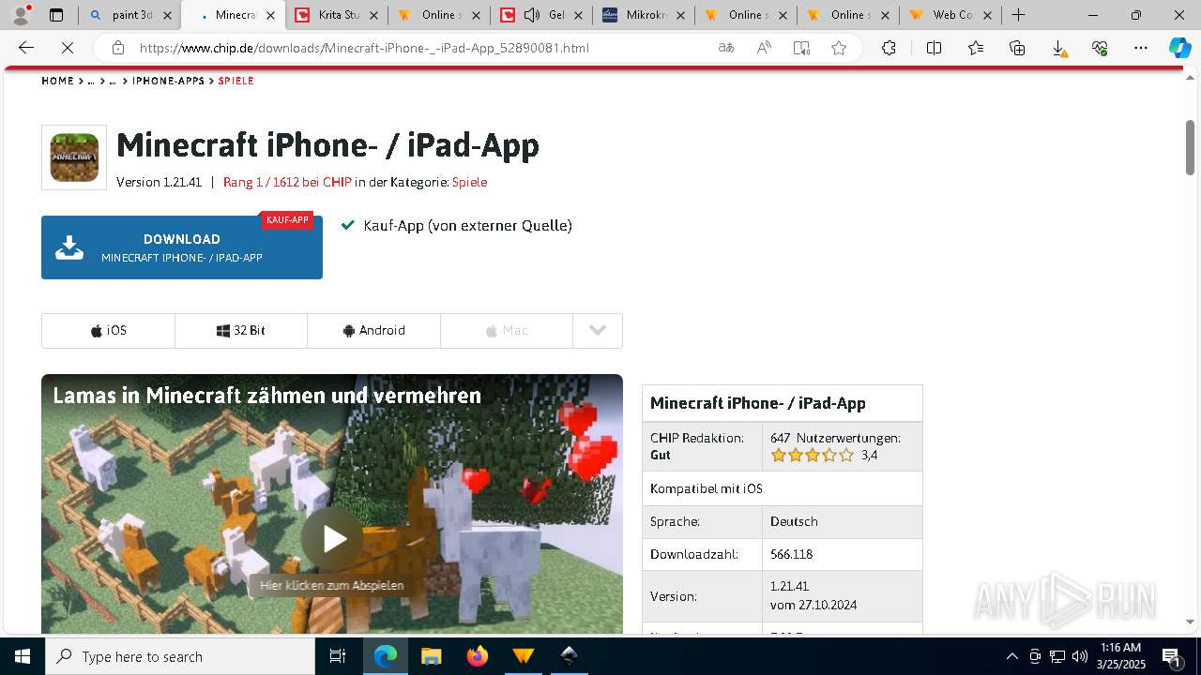This screenshot has height=675, width=1201.
Task: Open the network icon in system tray
Action: click(1057, 656)
